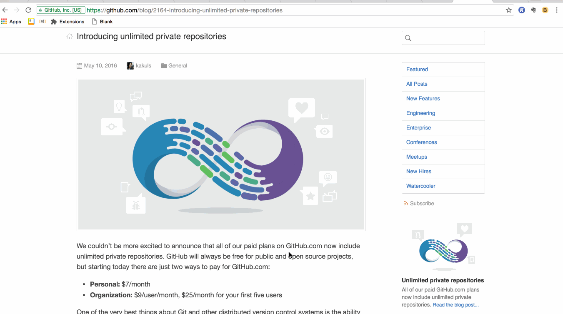Reload the page with the refresh icon
Viewport: 563px width, 314px height.
pyautogui.click(x=28, y=10)
